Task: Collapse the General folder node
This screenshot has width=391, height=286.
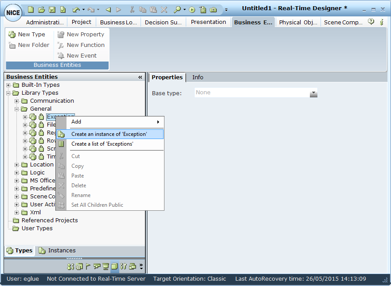Action: [17, 109]
